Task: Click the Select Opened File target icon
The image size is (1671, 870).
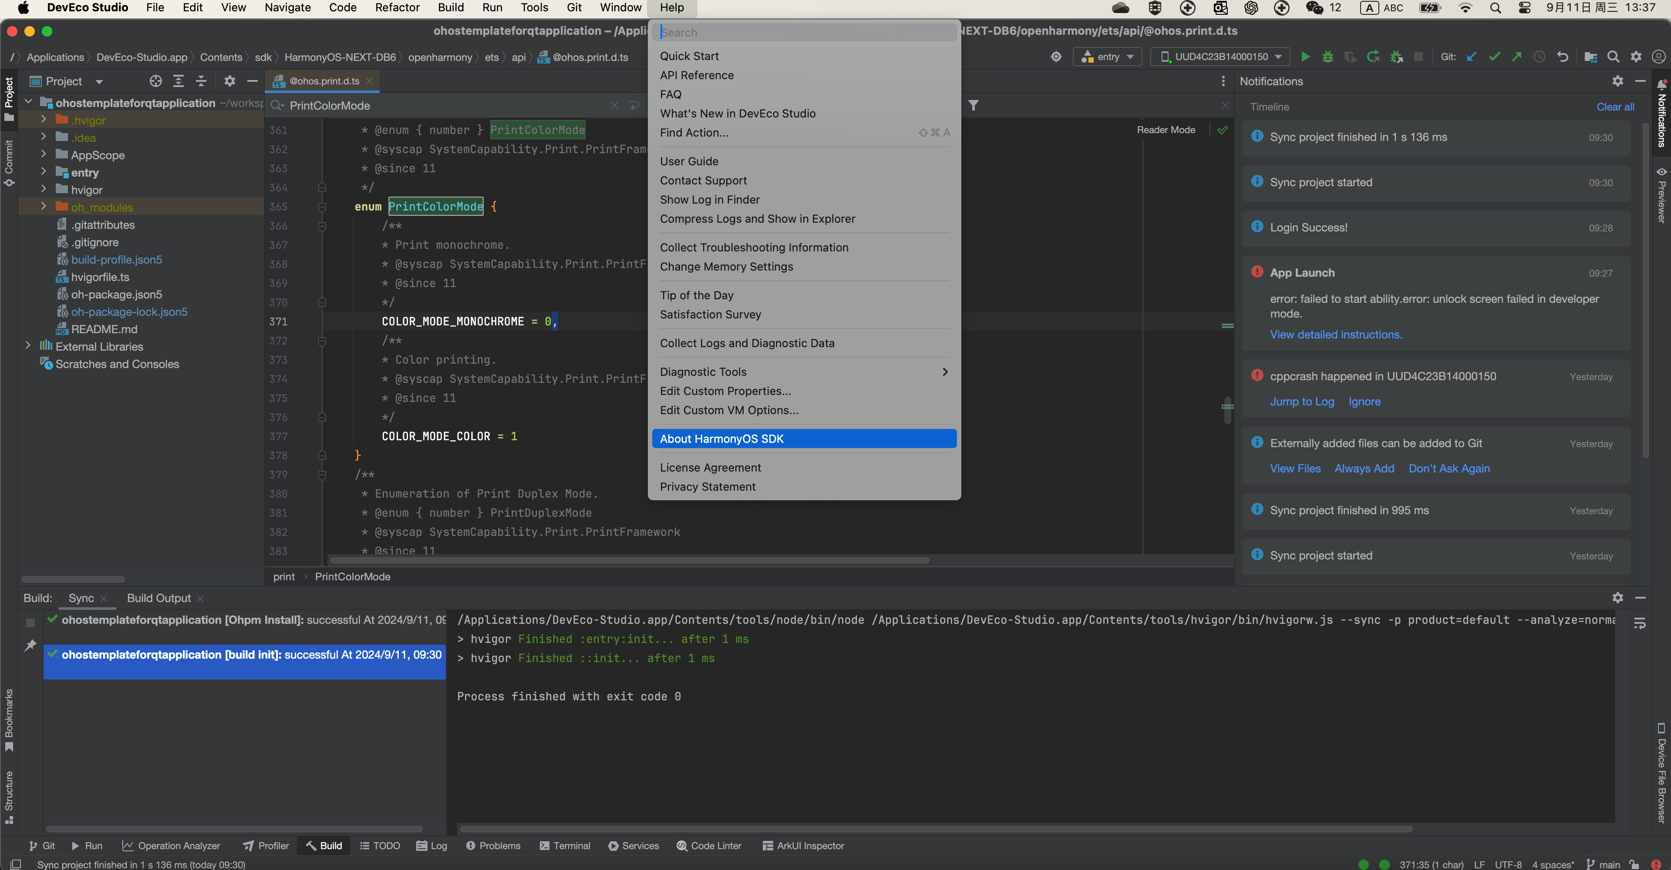Action: [156, 81]
